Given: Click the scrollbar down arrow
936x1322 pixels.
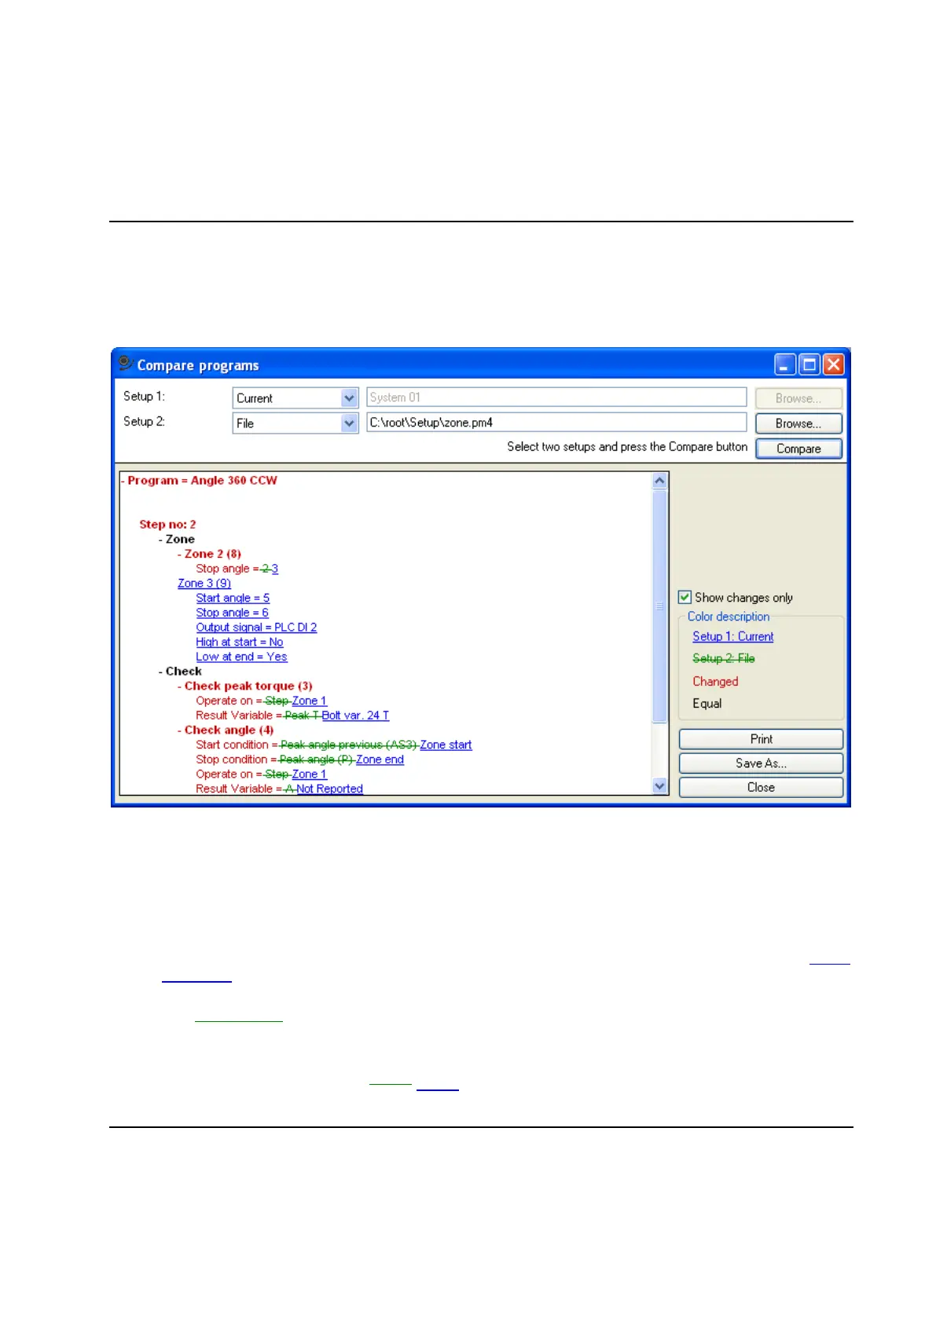Looking at the screenshot, I should coord(660,786).
